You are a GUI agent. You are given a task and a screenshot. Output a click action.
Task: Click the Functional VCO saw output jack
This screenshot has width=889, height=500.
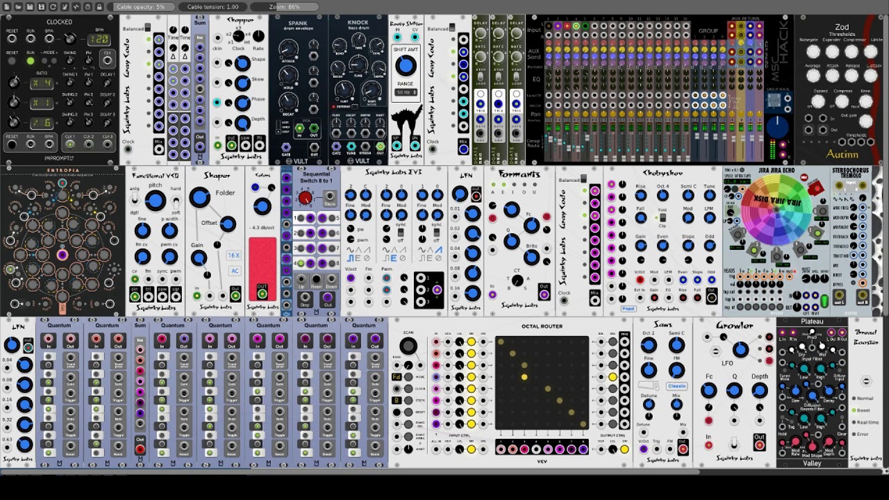(162, 296)
